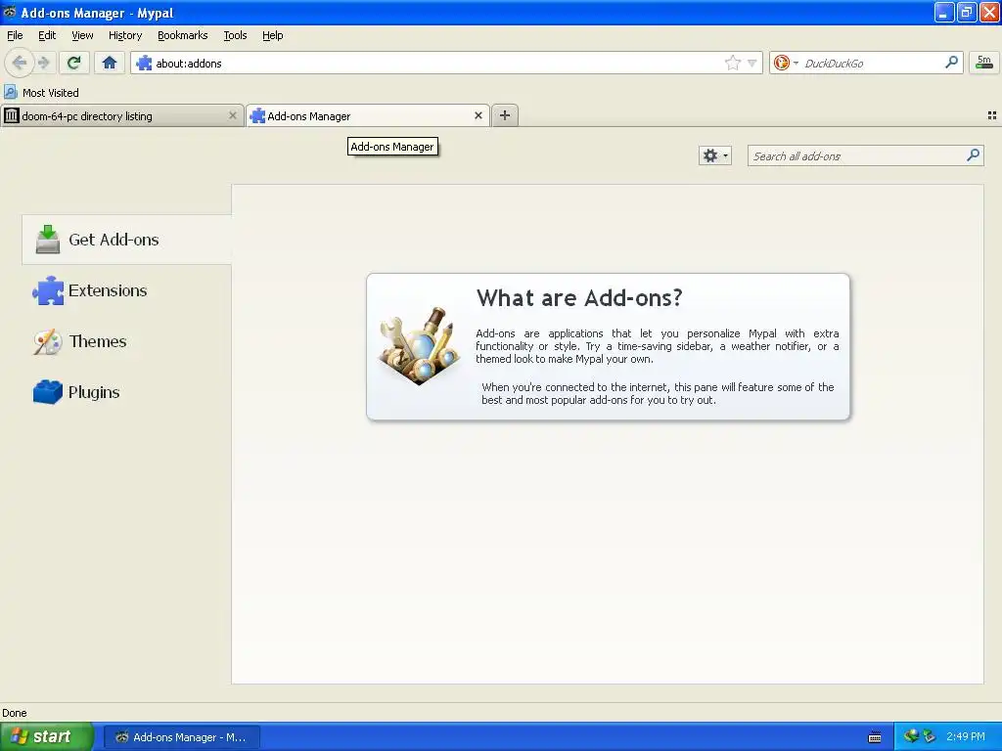Viewport: 1002px width, 751px height.
Task: Close the Add-ons Manager tab
Action: 478,115
